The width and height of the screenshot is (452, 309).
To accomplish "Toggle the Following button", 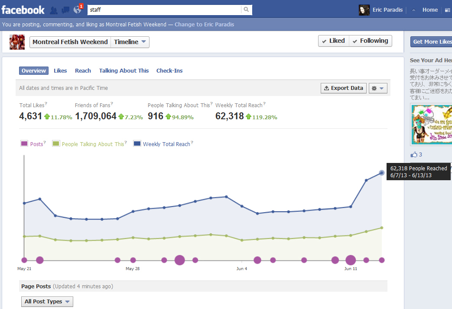I will [371, 41].
